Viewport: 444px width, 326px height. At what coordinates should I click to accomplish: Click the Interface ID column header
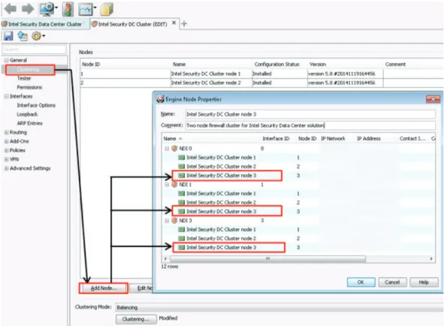point(276,138)
